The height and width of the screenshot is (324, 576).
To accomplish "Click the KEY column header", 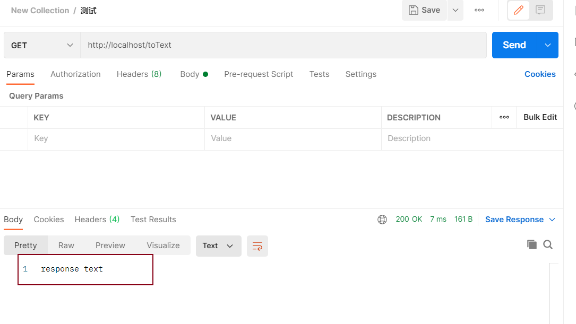I will point(41,118).
